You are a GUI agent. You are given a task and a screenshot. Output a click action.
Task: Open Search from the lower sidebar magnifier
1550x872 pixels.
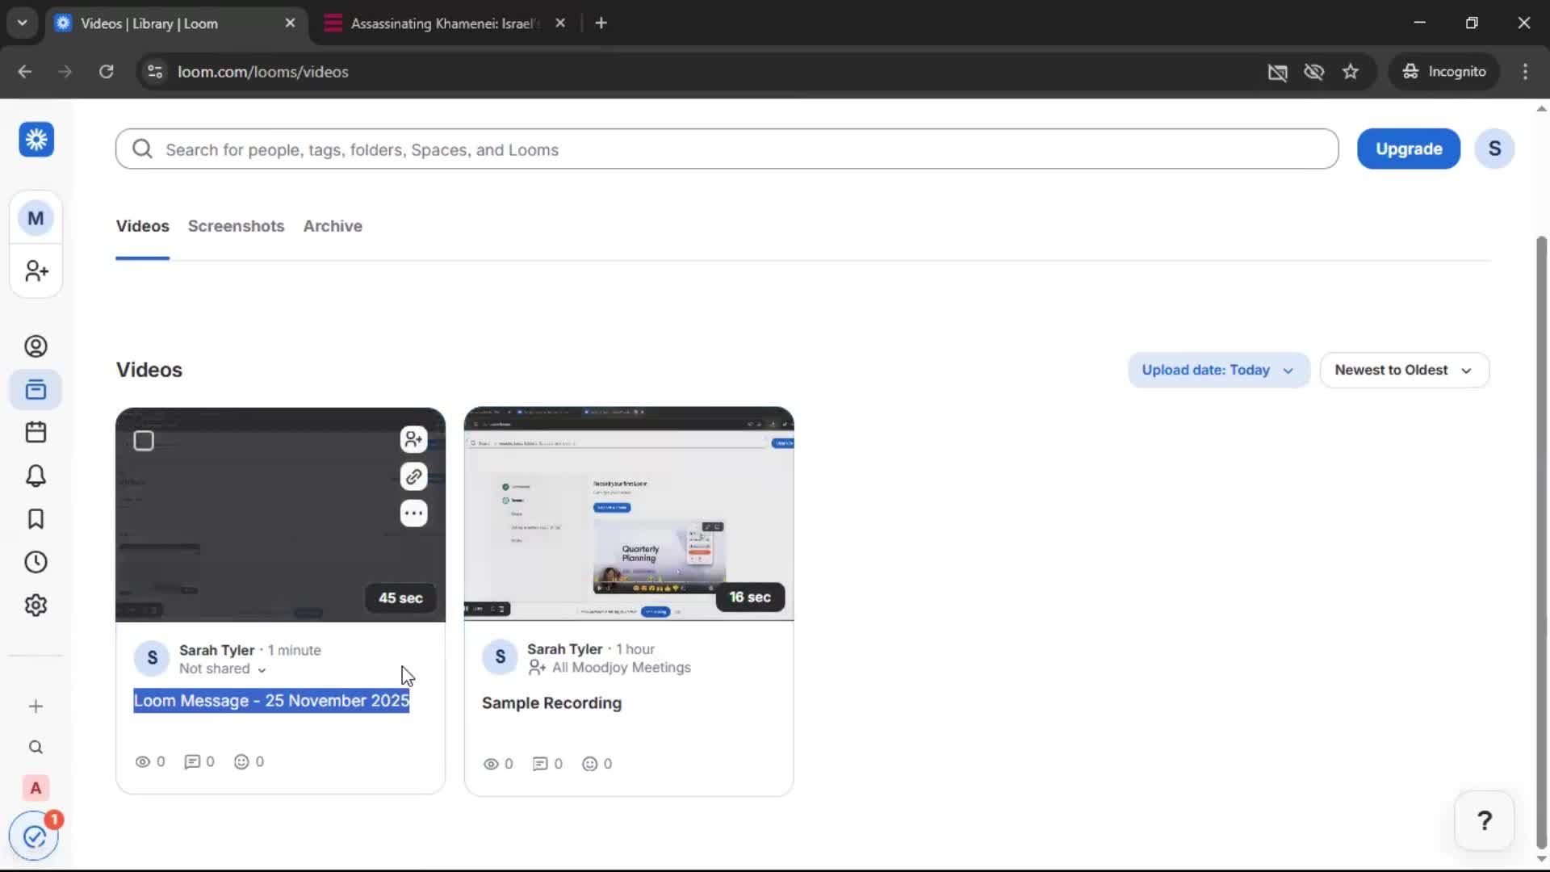coord(36,748)
